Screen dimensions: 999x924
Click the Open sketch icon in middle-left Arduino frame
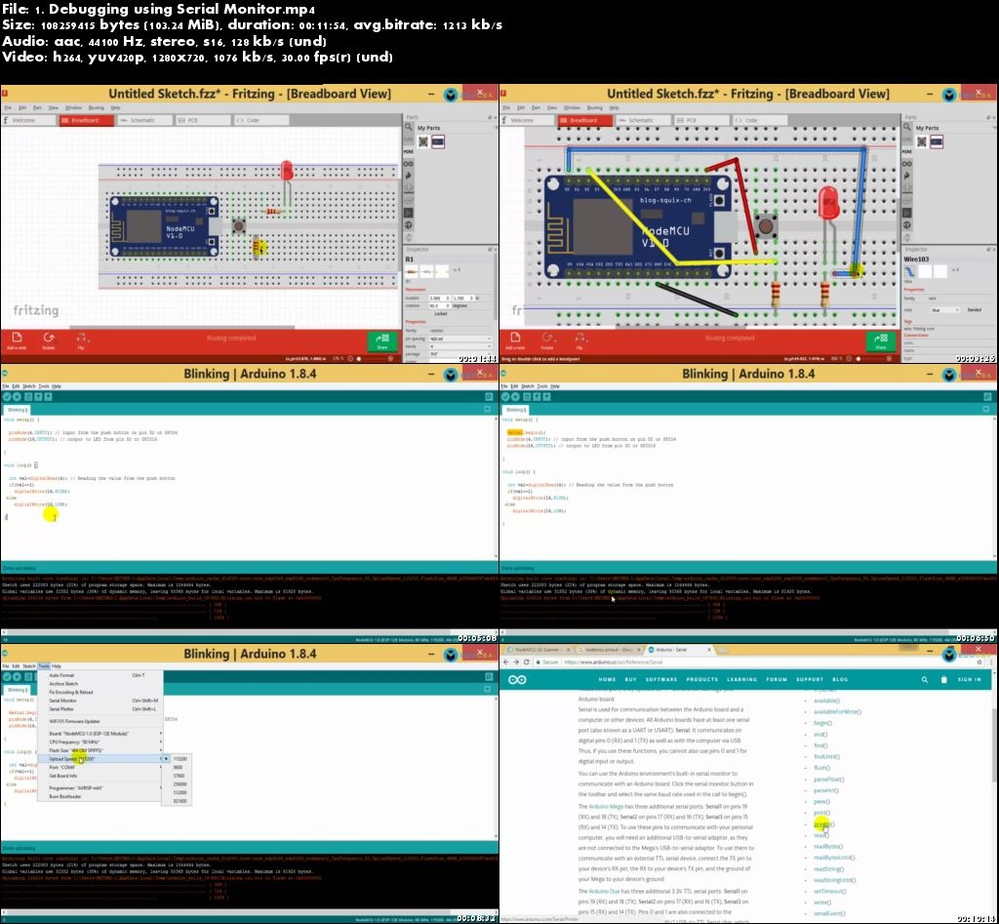pos(38,396)
